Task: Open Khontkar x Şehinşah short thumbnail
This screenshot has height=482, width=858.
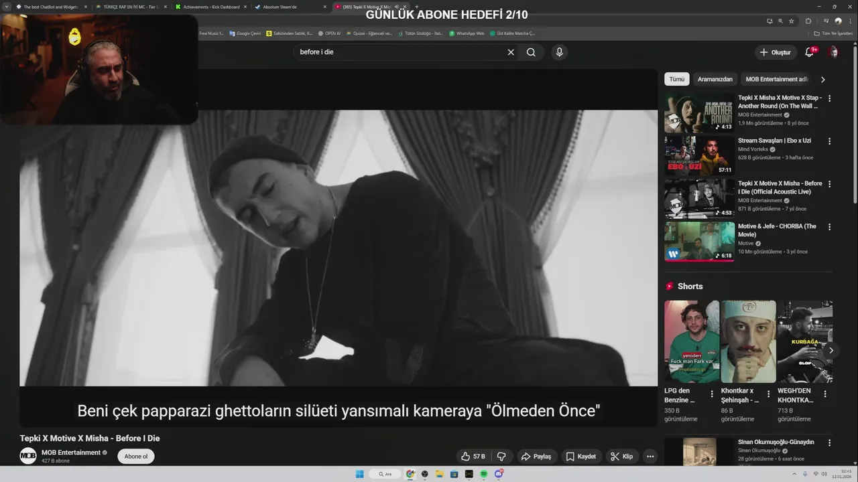Action: click(748, 341)
